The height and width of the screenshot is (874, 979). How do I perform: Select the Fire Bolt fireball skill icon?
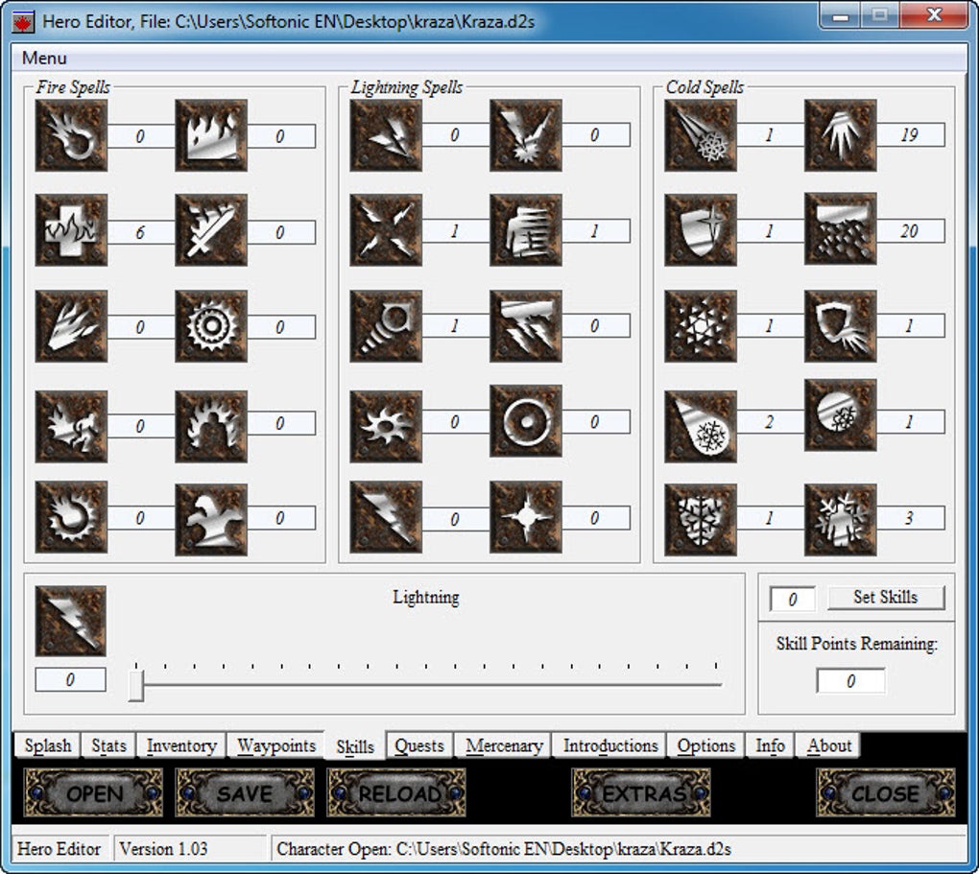click(x=71, y=135)
